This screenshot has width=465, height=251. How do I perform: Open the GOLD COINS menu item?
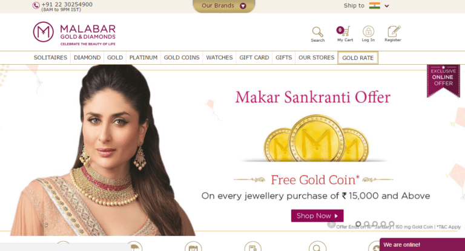182,57
